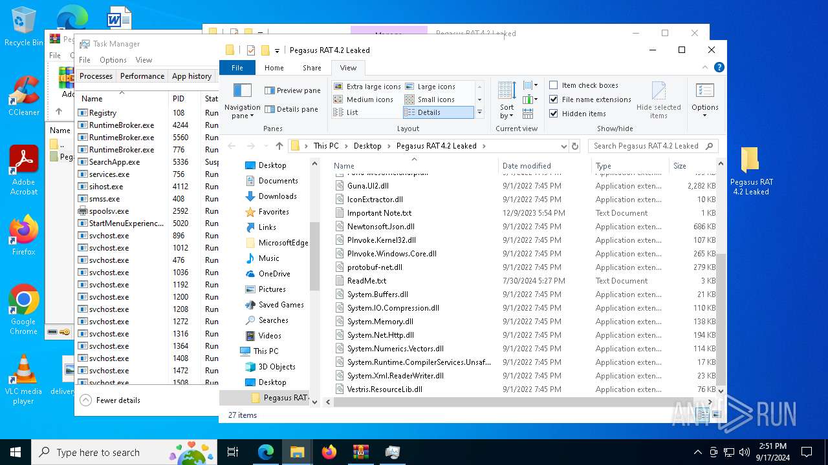
Task: Open folder Options button
Action: (x=704, y=101)
